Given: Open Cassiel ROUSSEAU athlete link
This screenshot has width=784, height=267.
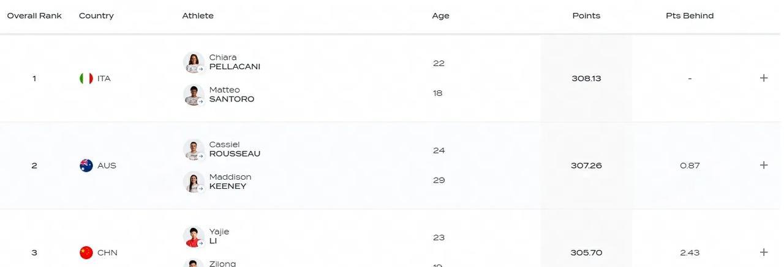Looking at the screenshot, I should (x=235, y=150).
